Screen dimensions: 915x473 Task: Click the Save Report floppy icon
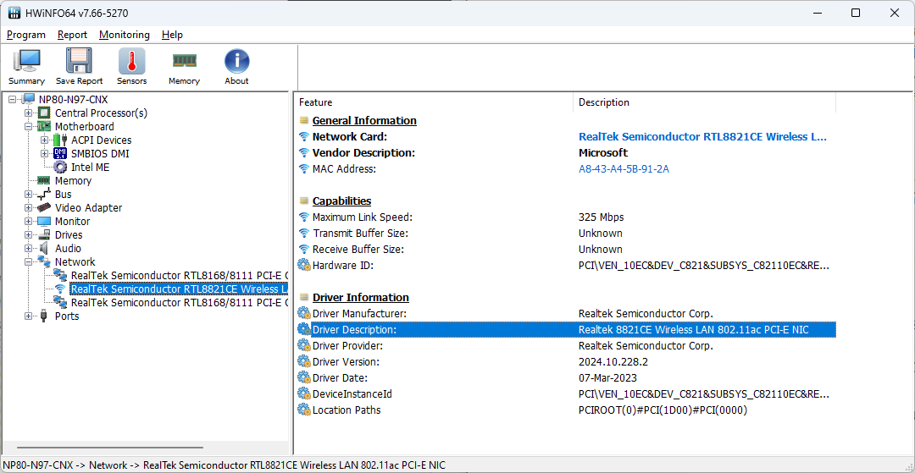(x=79, y=61)
